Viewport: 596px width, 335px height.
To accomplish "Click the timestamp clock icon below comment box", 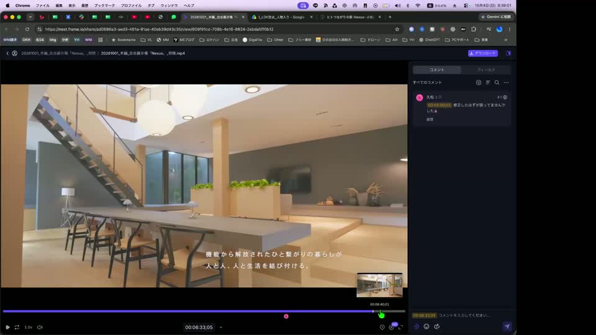I will [416, 326].
